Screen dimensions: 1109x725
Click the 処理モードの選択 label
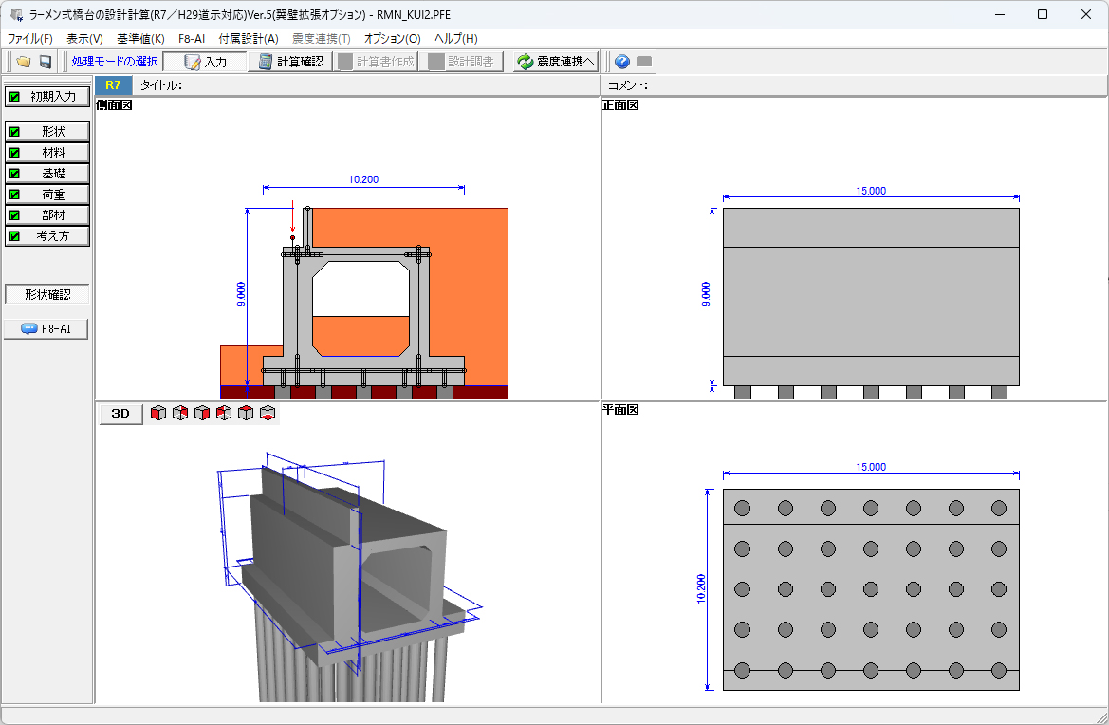point(115,62)
